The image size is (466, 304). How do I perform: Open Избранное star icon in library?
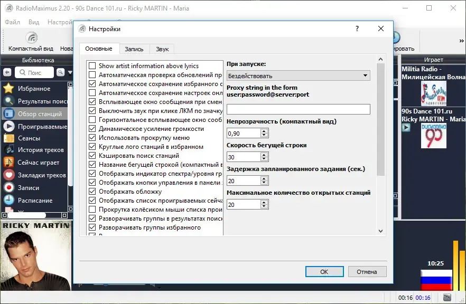[8, 88]
